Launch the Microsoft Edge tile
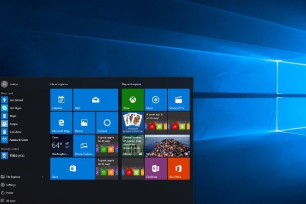306x204 pixels. pyautogui.click(x=61, y=122)
